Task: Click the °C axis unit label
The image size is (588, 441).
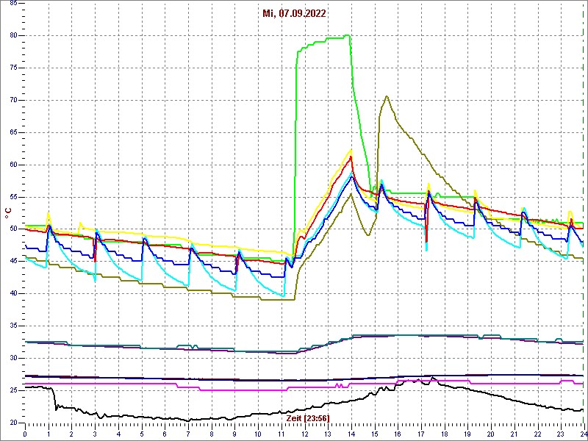Action: 8,212
